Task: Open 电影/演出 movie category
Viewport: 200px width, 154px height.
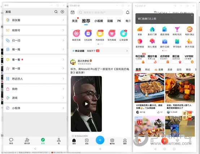Action: (190, 31)
